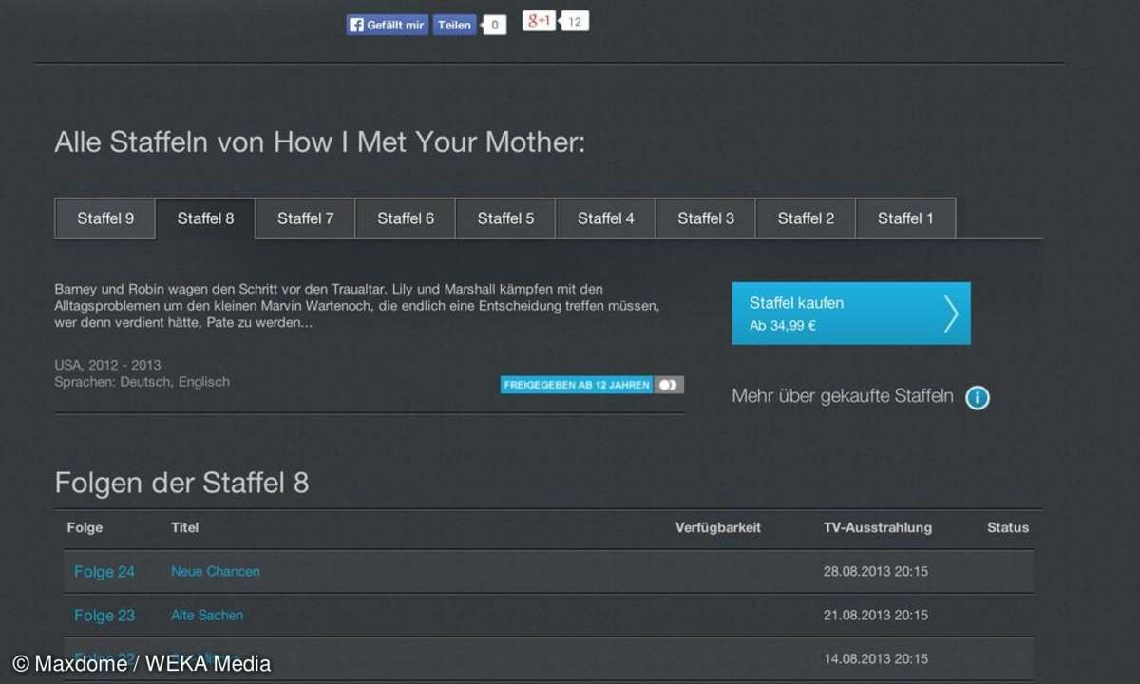Select the Staffel 8 tab
Viewport: 1140px width, 684px height.
point(205,218)
